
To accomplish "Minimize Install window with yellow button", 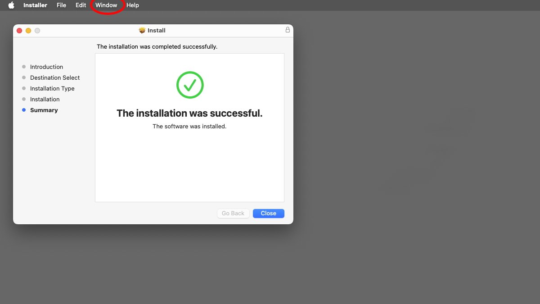I will [x=28, y=31].
